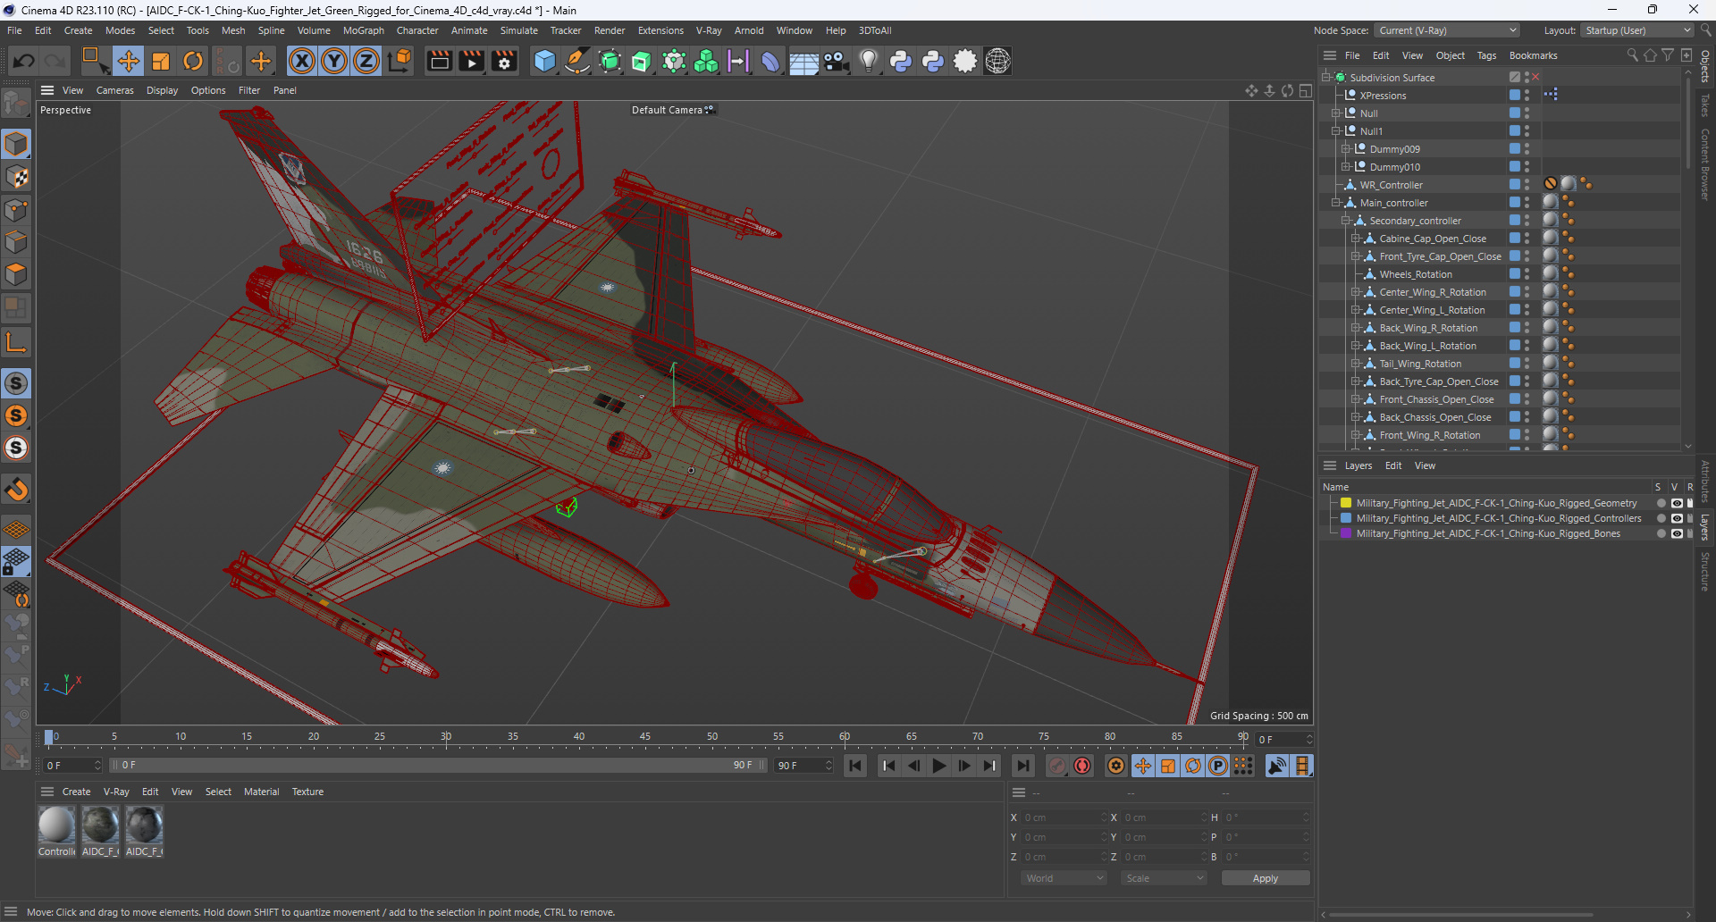This screenshot has height=922, width=1716.
Task: Expand Cabine_Cap_Open_Close node
Action: coord(1356,239)
